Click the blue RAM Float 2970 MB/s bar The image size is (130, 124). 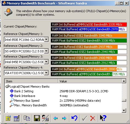pyautogui.click(x=89, y=29)
